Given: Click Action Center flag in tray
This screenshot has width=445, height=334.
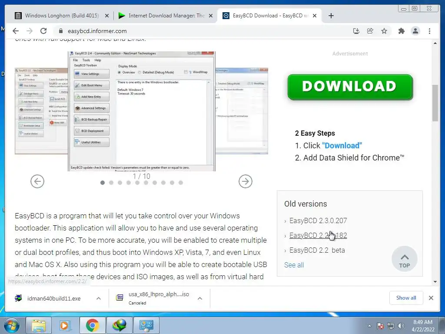Looking at the screenshot, I should [380, 326].
